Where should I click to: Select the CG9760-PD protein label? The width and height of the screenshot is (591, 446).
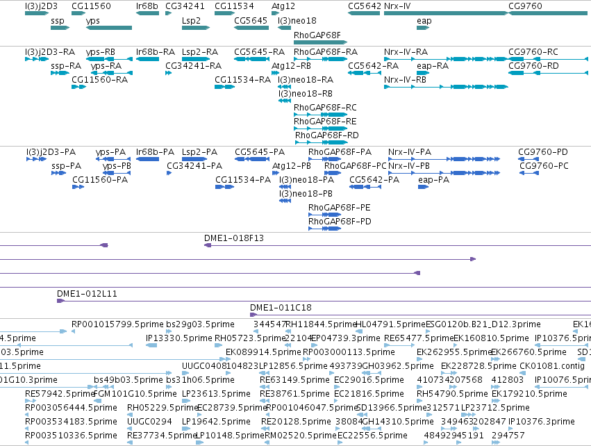(543, 152)
